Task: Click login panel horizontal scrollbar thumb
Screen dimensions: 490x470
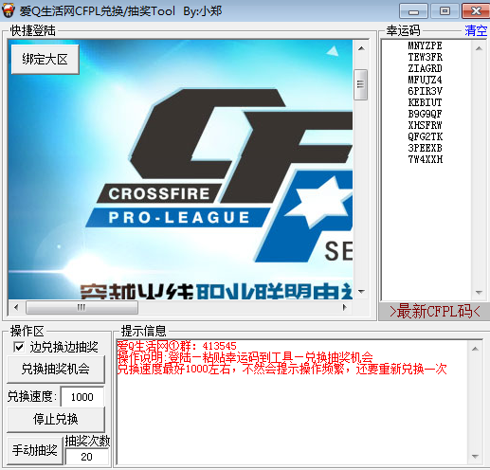Action: tap(82, 307)
